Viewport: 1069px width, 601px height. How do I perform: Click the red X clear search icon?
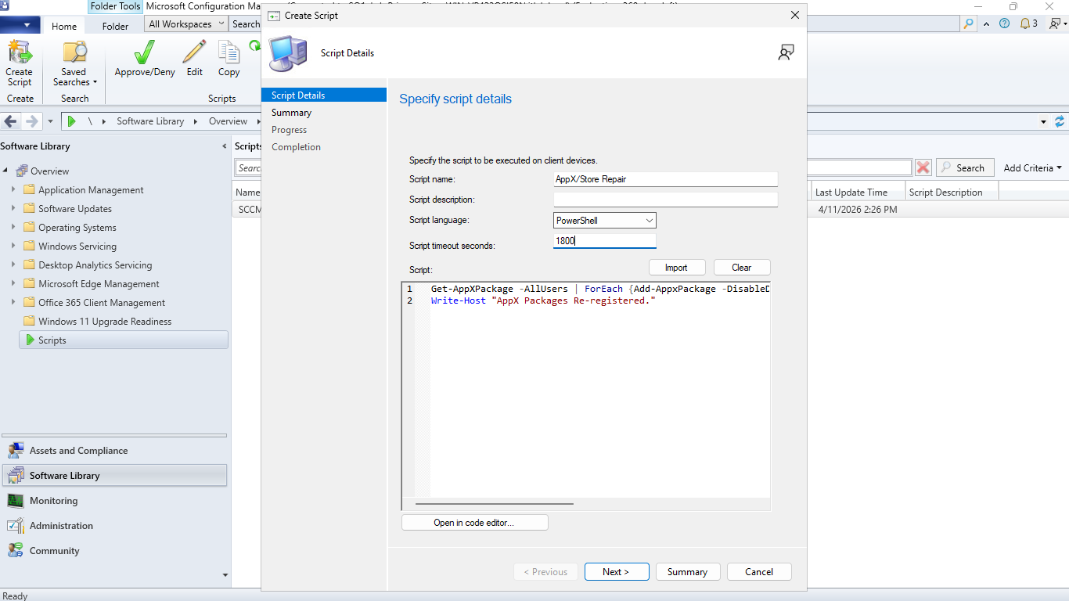pyautogui.click(x=923, y=167)
